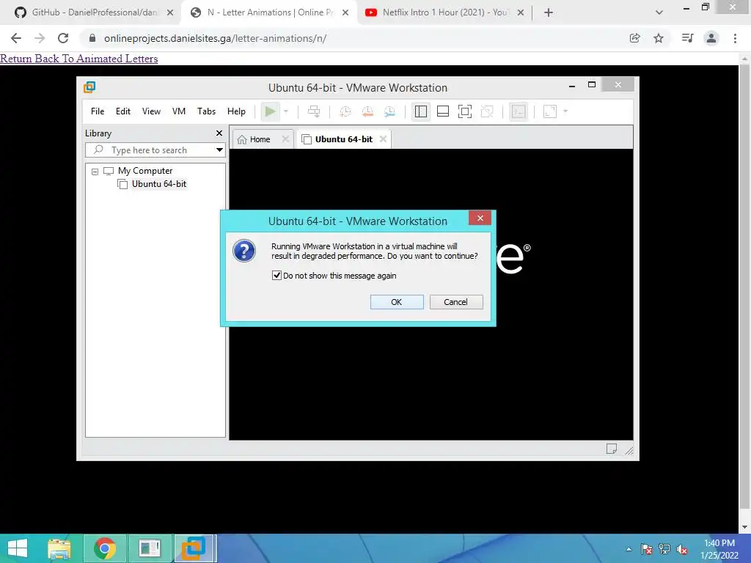Switch to the GitHub browser tab
Image resolution: width=751 pixels, height=563 pixels.
(x=95, y=12)
